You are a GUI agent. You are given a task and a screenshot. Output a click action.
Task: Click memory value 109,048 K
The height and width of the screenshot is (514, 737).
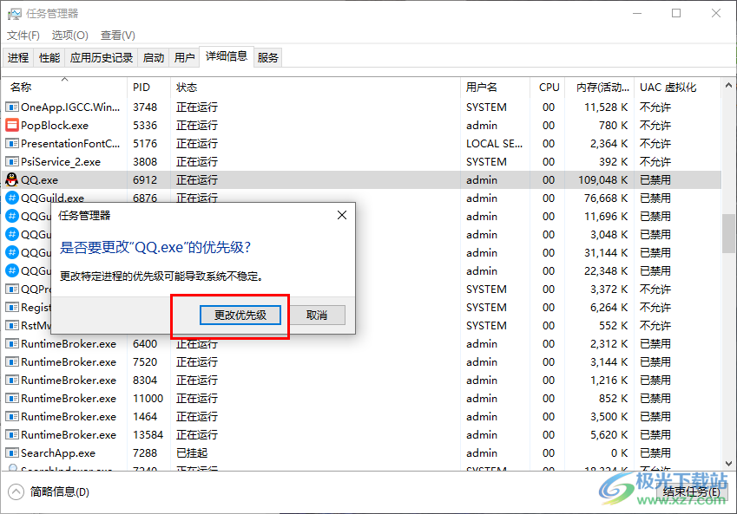(x=603, y=180)
